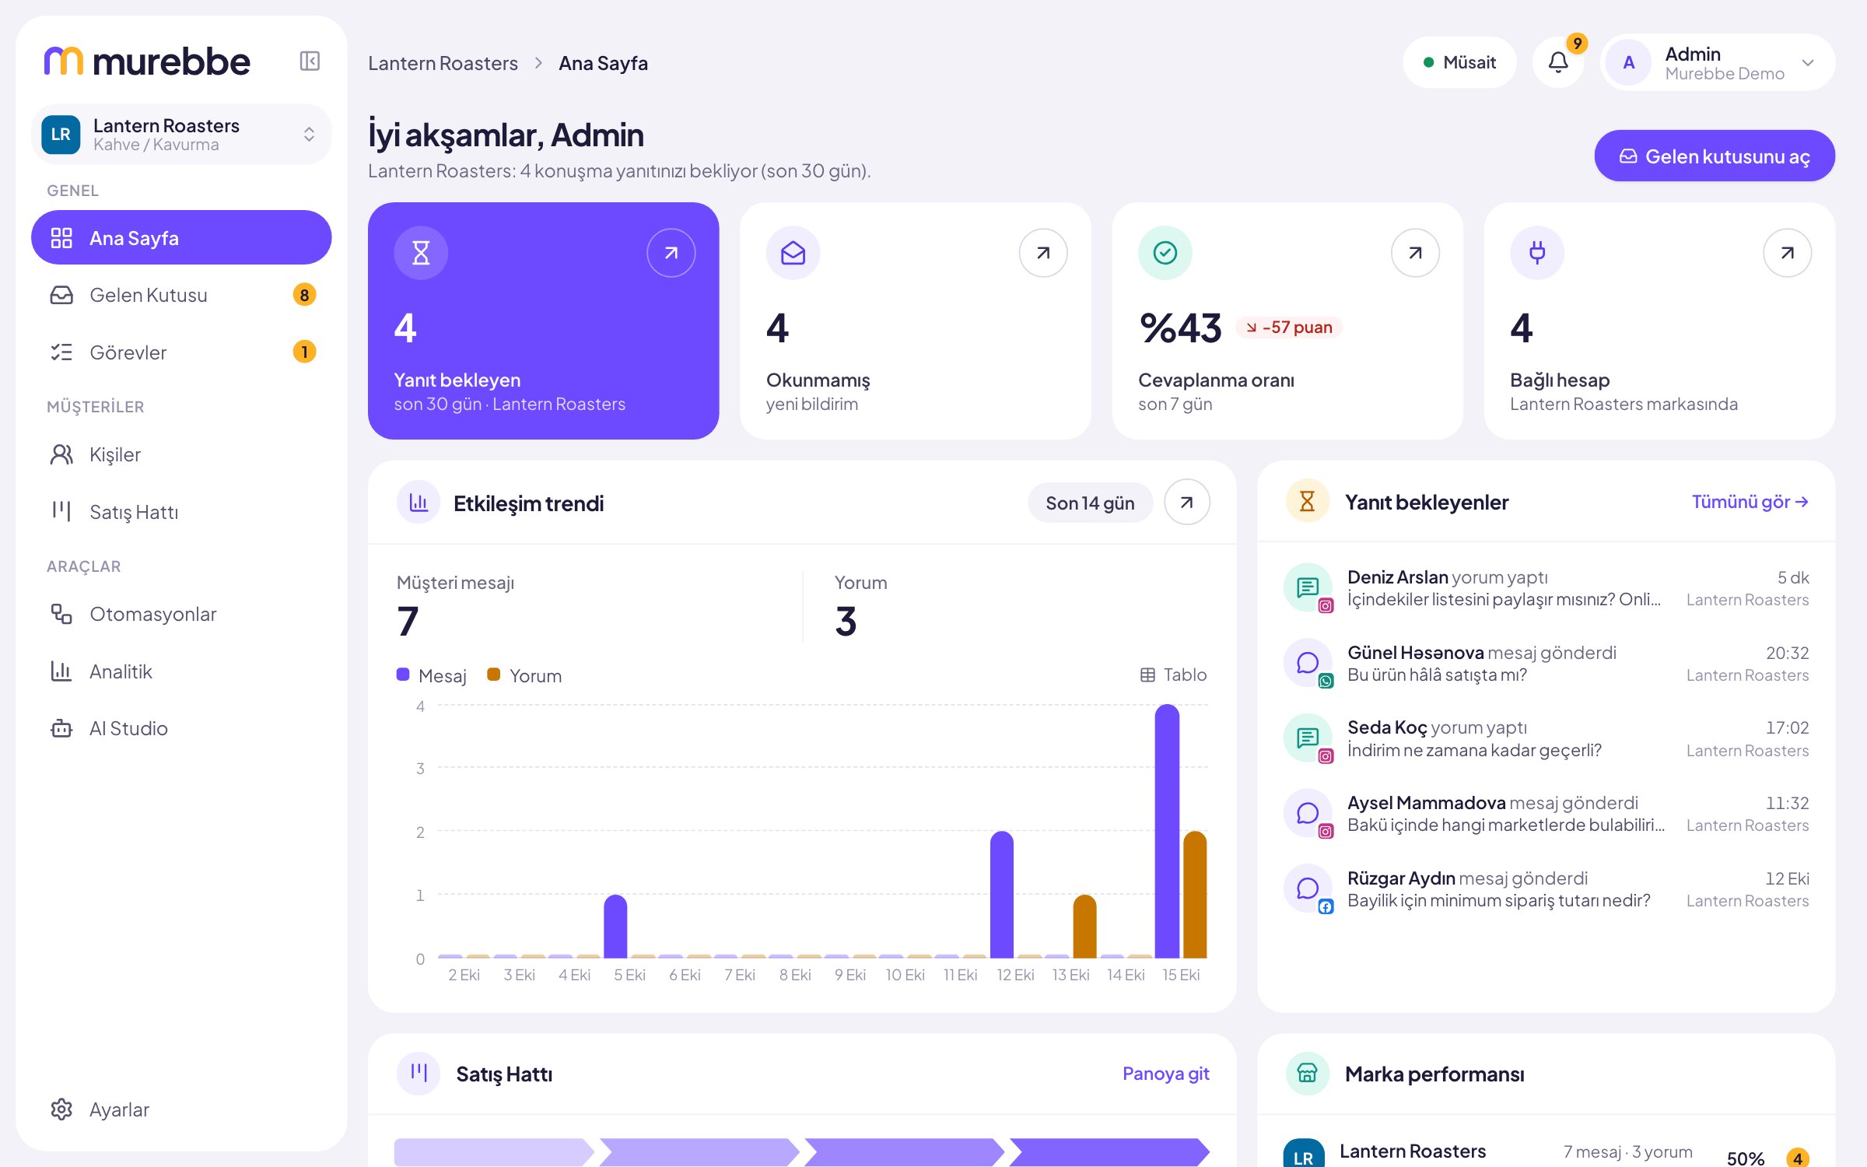1867x1167 pixels.
Task: Open Görevler in sidebar
Action: pyautogui.click(x=181, y=352)
